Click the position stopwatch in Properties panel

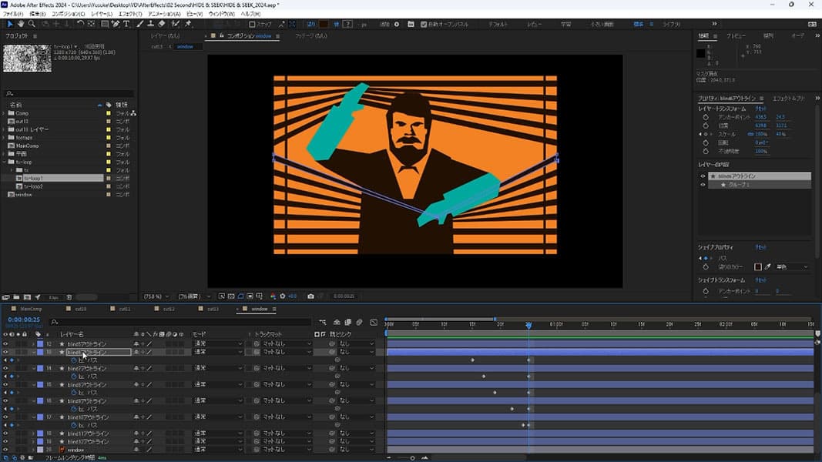pos(705,126)
